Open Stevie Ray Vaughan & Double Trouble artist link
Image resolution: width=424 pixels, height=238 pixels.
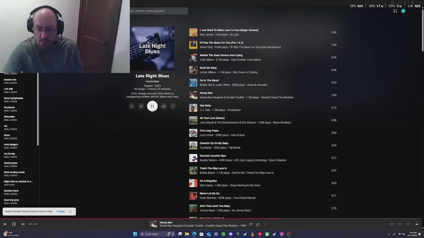tap(222, 98)
